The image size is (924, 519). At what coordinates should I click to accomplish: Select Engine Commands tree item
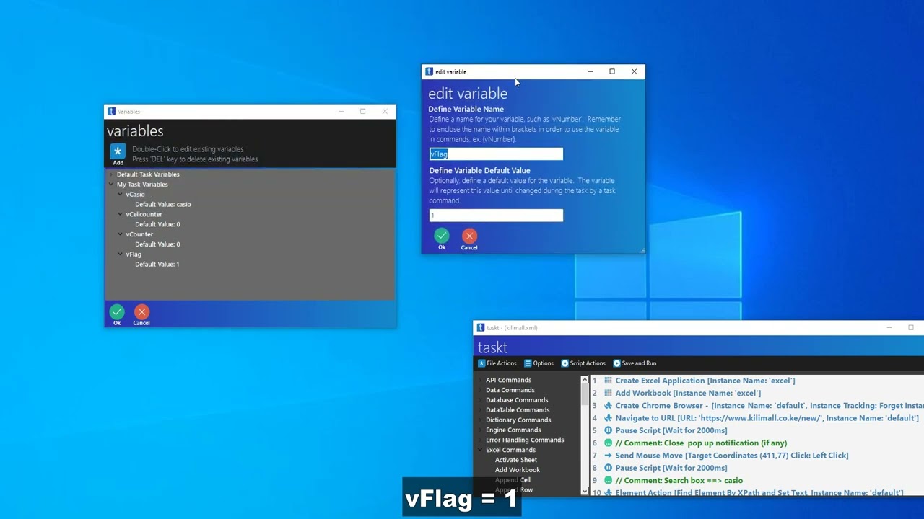pyautogui.click(x=513, y=430)
